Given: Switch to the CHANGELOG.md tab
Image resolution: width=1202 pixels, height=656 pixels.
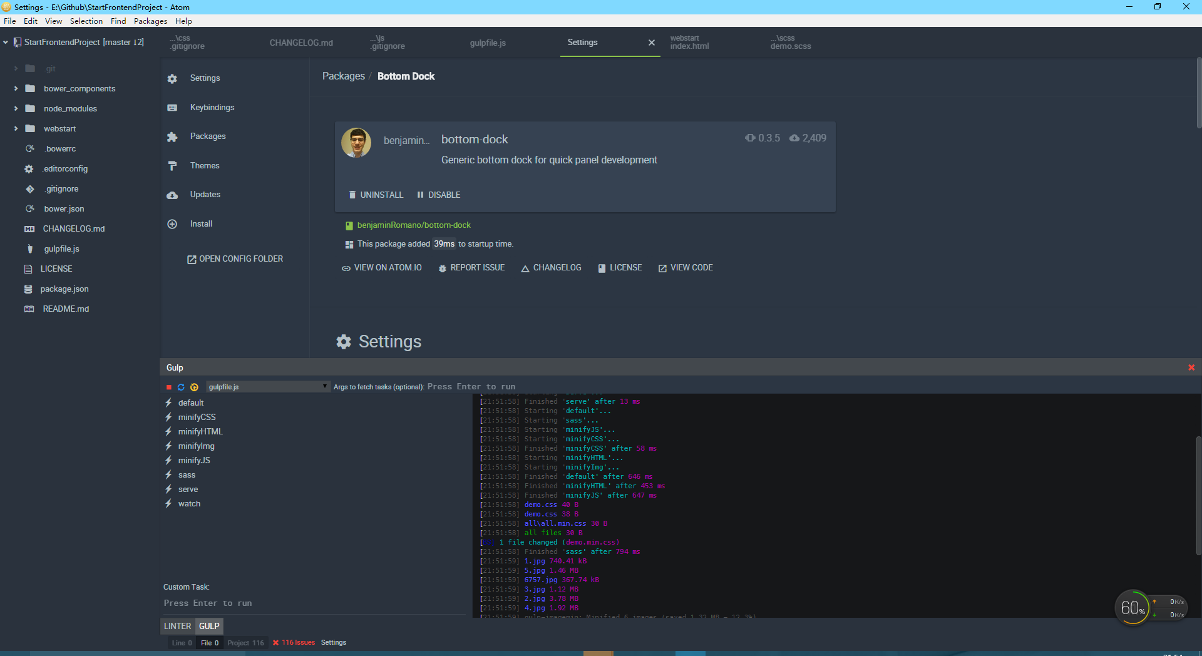Looking at the screenshot, I should [301, 43].
